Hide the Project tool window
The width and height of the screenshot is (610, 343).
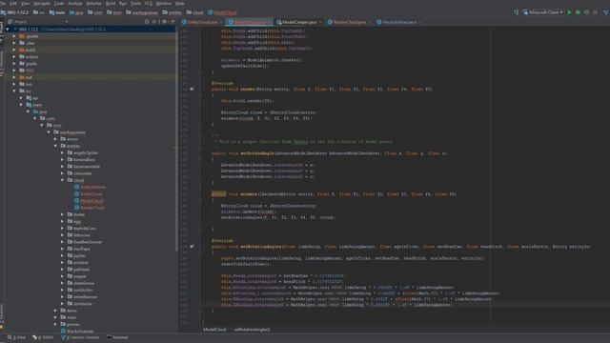click(x=173, y=22)
